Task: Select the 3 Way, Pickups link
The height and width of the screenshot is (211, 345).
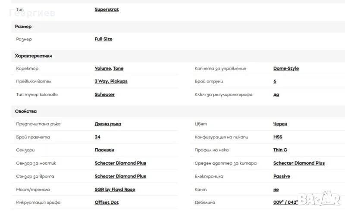Action: 111,81
